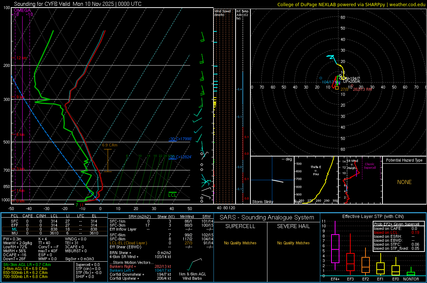Viewport: 427px width, 283px height.
Task: Click the -20 C=12824' level label
Action: coord(180,157)
